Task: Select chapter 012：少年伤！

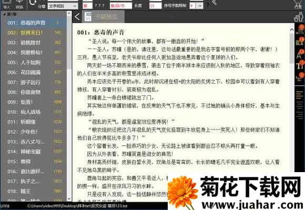Action: pyautogui.click(x=34, y=132)
